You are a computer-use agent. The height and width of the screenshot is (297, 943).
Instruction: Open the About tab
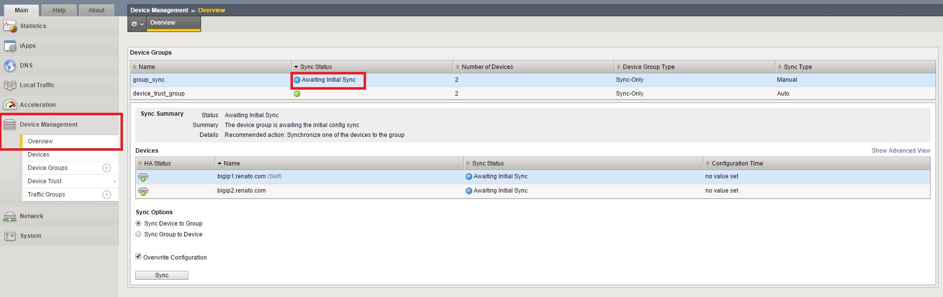[96, 10]
